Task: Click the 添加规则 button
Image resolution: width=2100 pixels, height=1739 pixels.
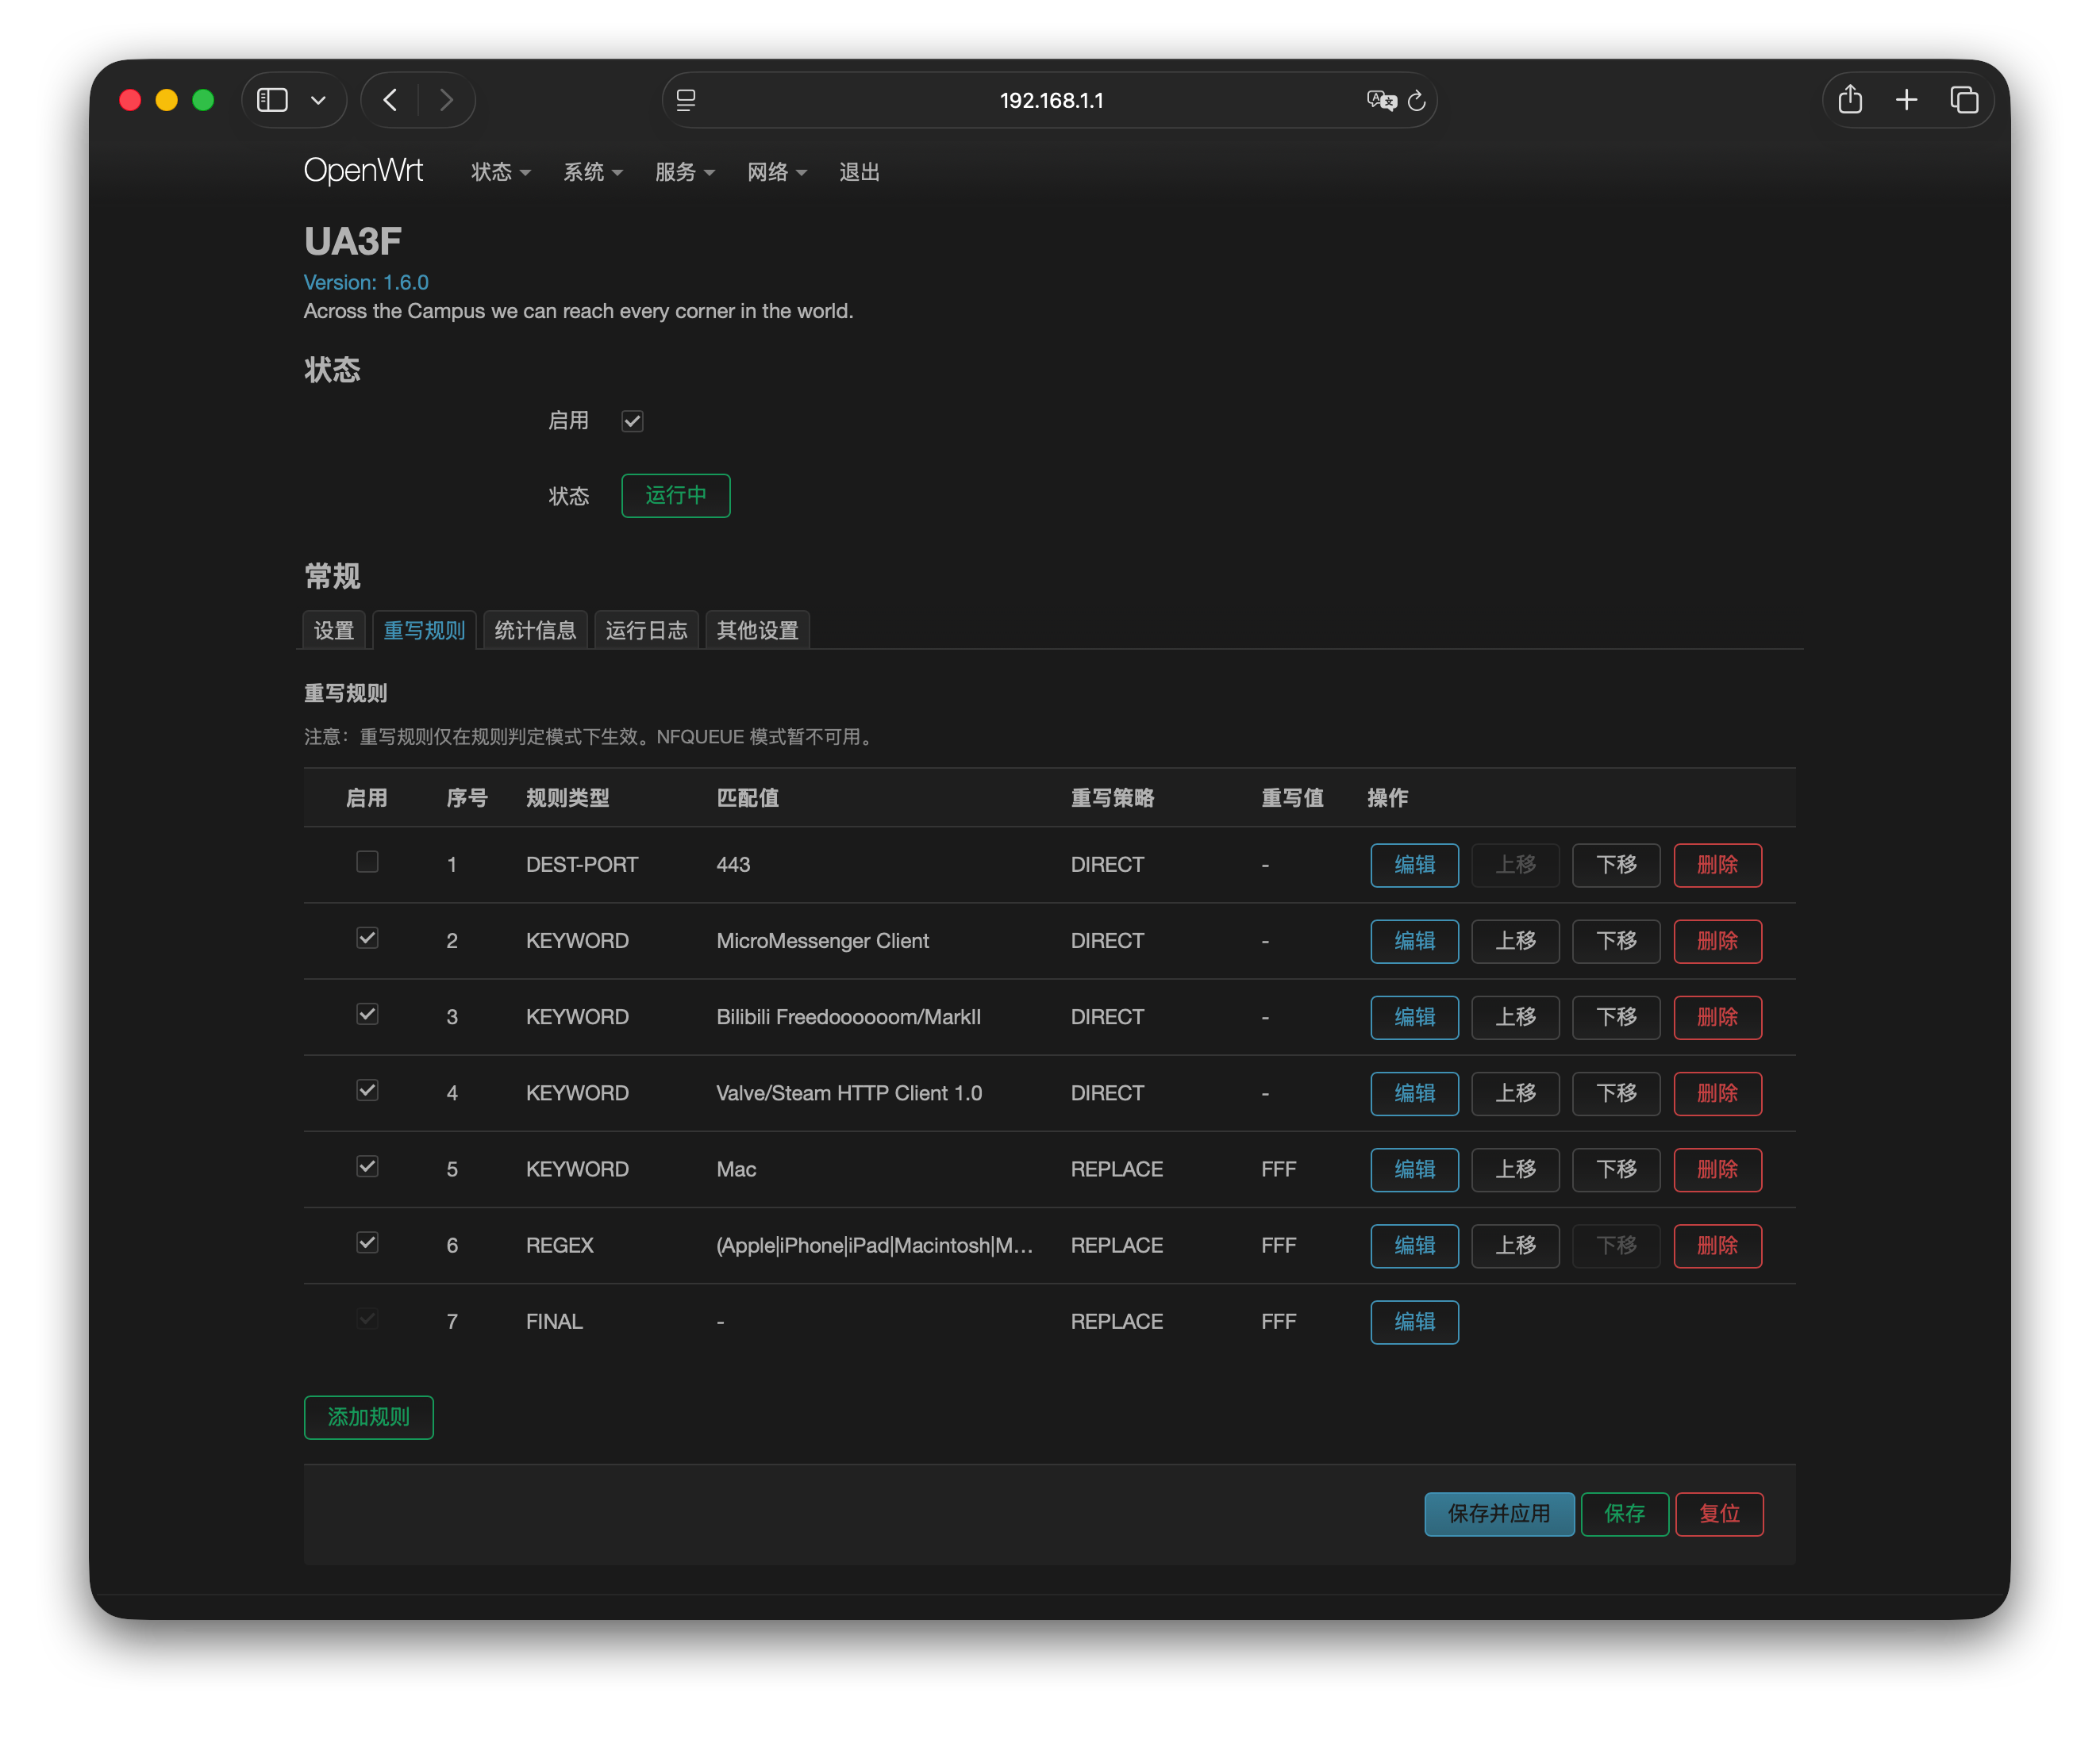Action: (368, 1417)
